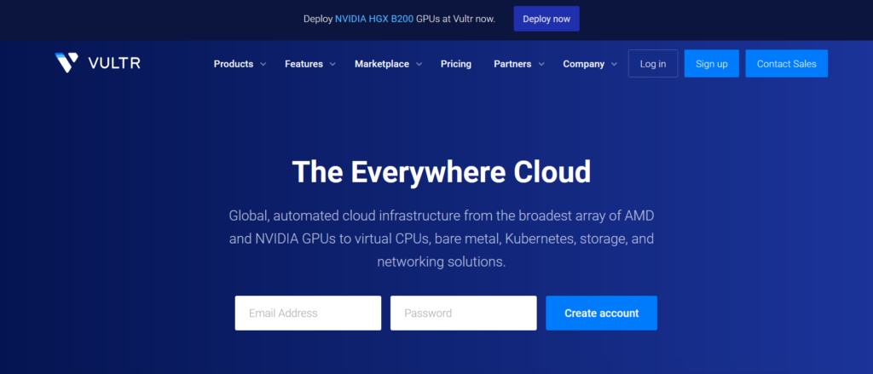Open the Marketplace menu

[x=382, y=64]
